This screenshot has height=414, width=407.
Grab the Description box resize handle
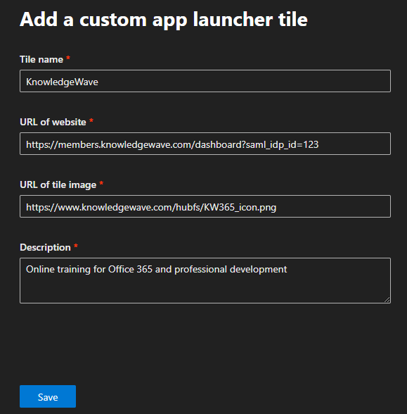pos(387,299)
